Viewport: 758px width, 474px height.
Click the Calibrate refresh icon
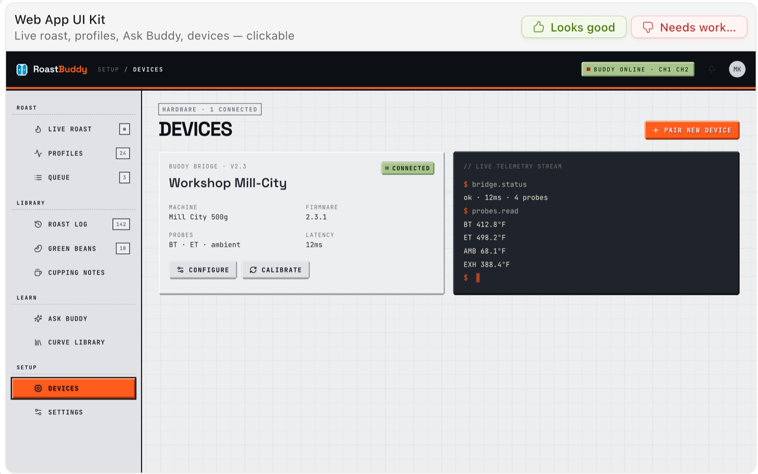(253, 269)
